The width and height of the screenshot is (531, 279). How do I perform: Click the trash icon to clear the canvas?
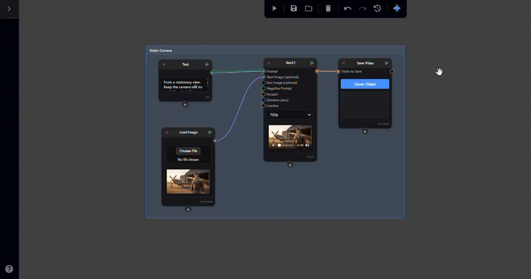coord(328,8)
